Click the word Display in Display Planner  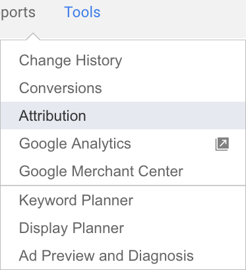[44, 228]
